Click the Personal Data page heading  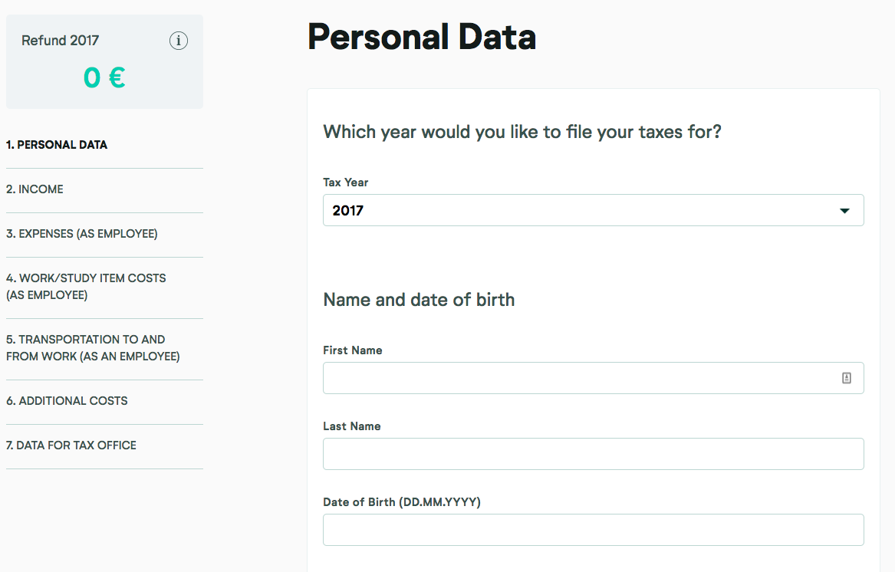(421, 37)
